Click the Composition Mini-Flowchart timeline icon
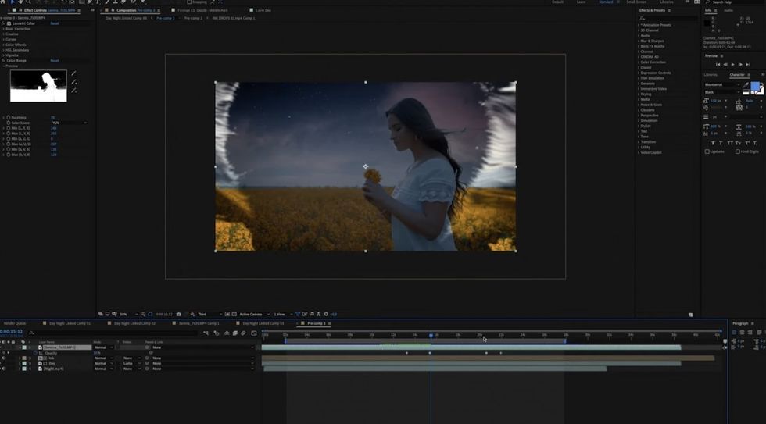 click(206, 333)
